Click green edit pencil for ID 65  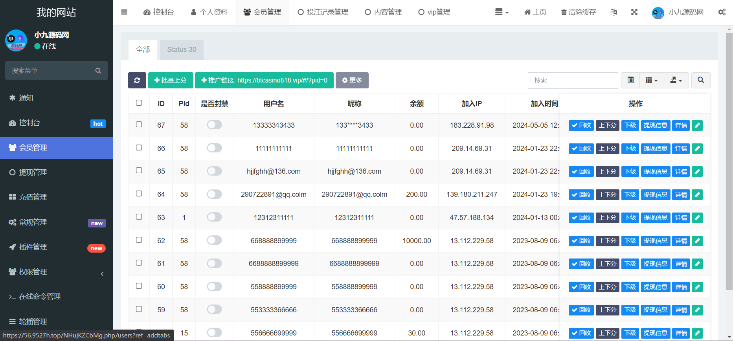(x=697, y=172)
